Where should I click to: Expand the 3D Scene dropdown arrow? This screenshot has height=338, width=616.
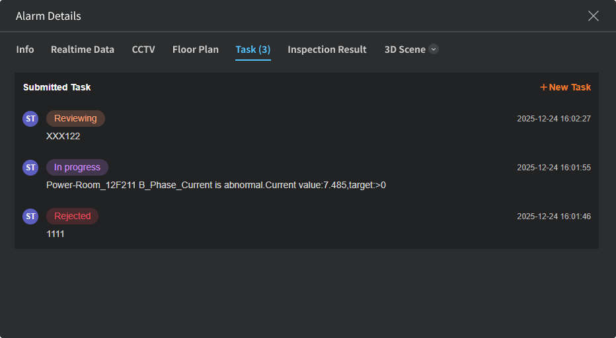(434, 50)
